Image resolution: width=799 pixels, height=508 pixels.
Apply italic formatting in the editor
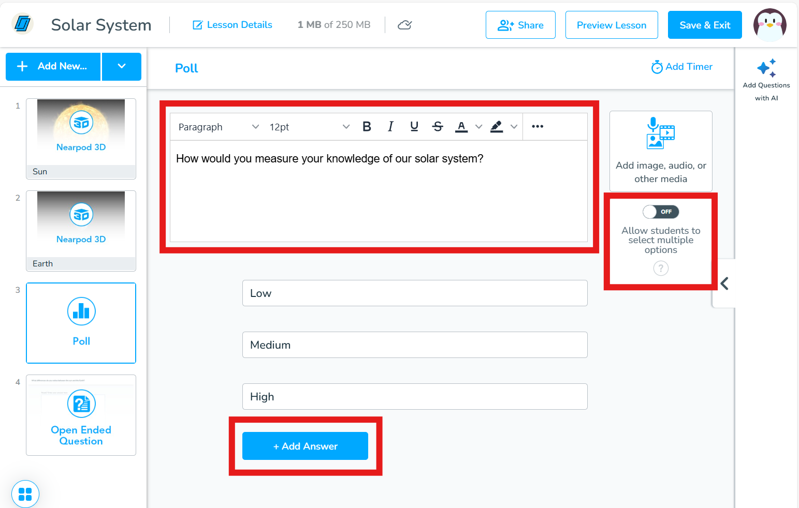point(390,127)
